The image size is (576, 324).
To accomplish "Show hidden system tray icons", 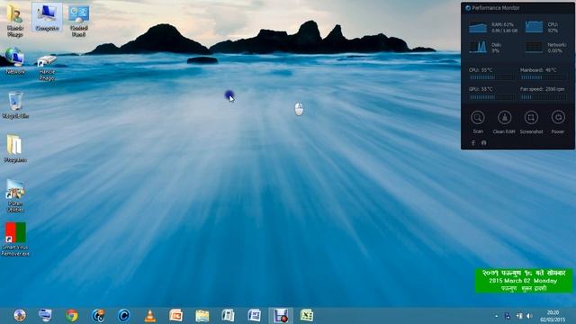I will pos(496,316).
